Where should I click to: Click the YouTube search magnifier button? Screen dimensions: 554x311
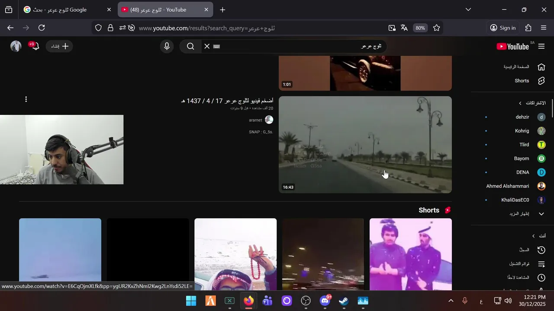[x=190, y=46]
